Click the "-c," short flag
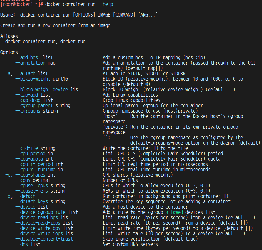The height and width of the screenshot is (250, 262). [9, 175]
